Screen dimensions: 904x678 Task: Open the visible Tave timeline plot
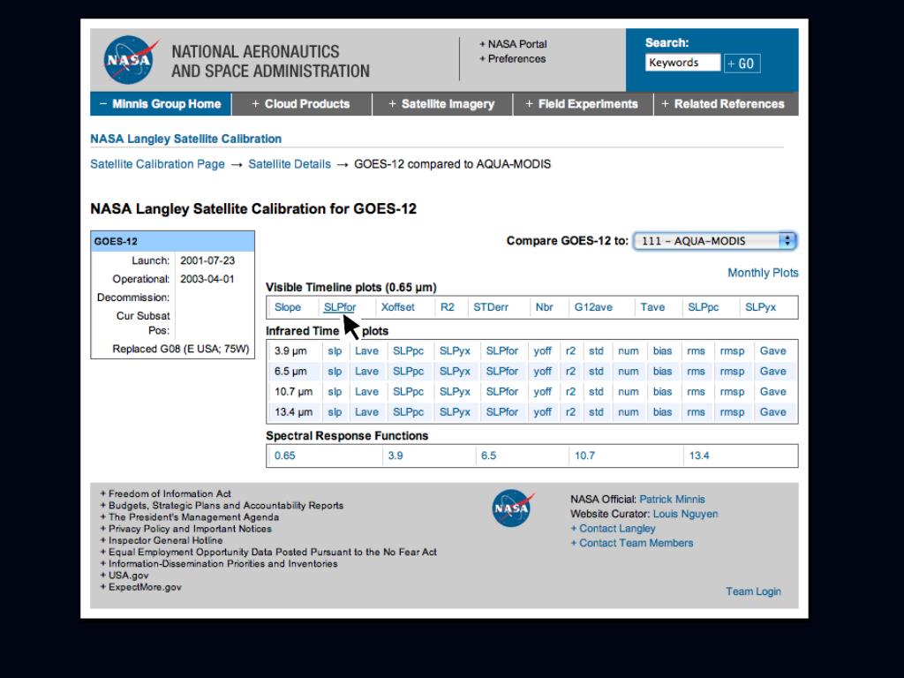(x=652, y=307)
